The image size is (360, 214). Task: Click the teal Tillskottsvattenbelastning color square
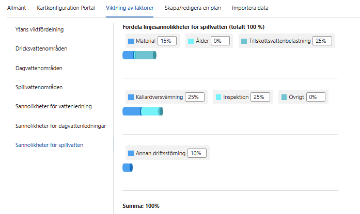[x=244, y=41]
